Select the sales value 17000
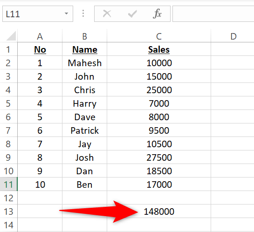The width and height of the screenshot is (254, 232). coord(159,184)
